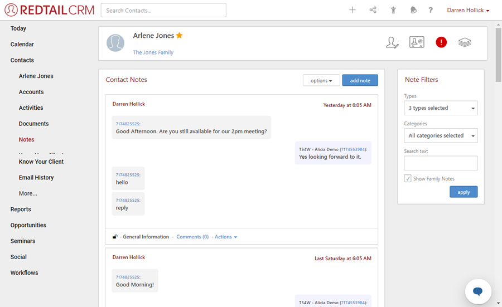Expand the Types filter dropdown
The width and height of the screenshot is (502, 307).
click(x=441, y=108)
